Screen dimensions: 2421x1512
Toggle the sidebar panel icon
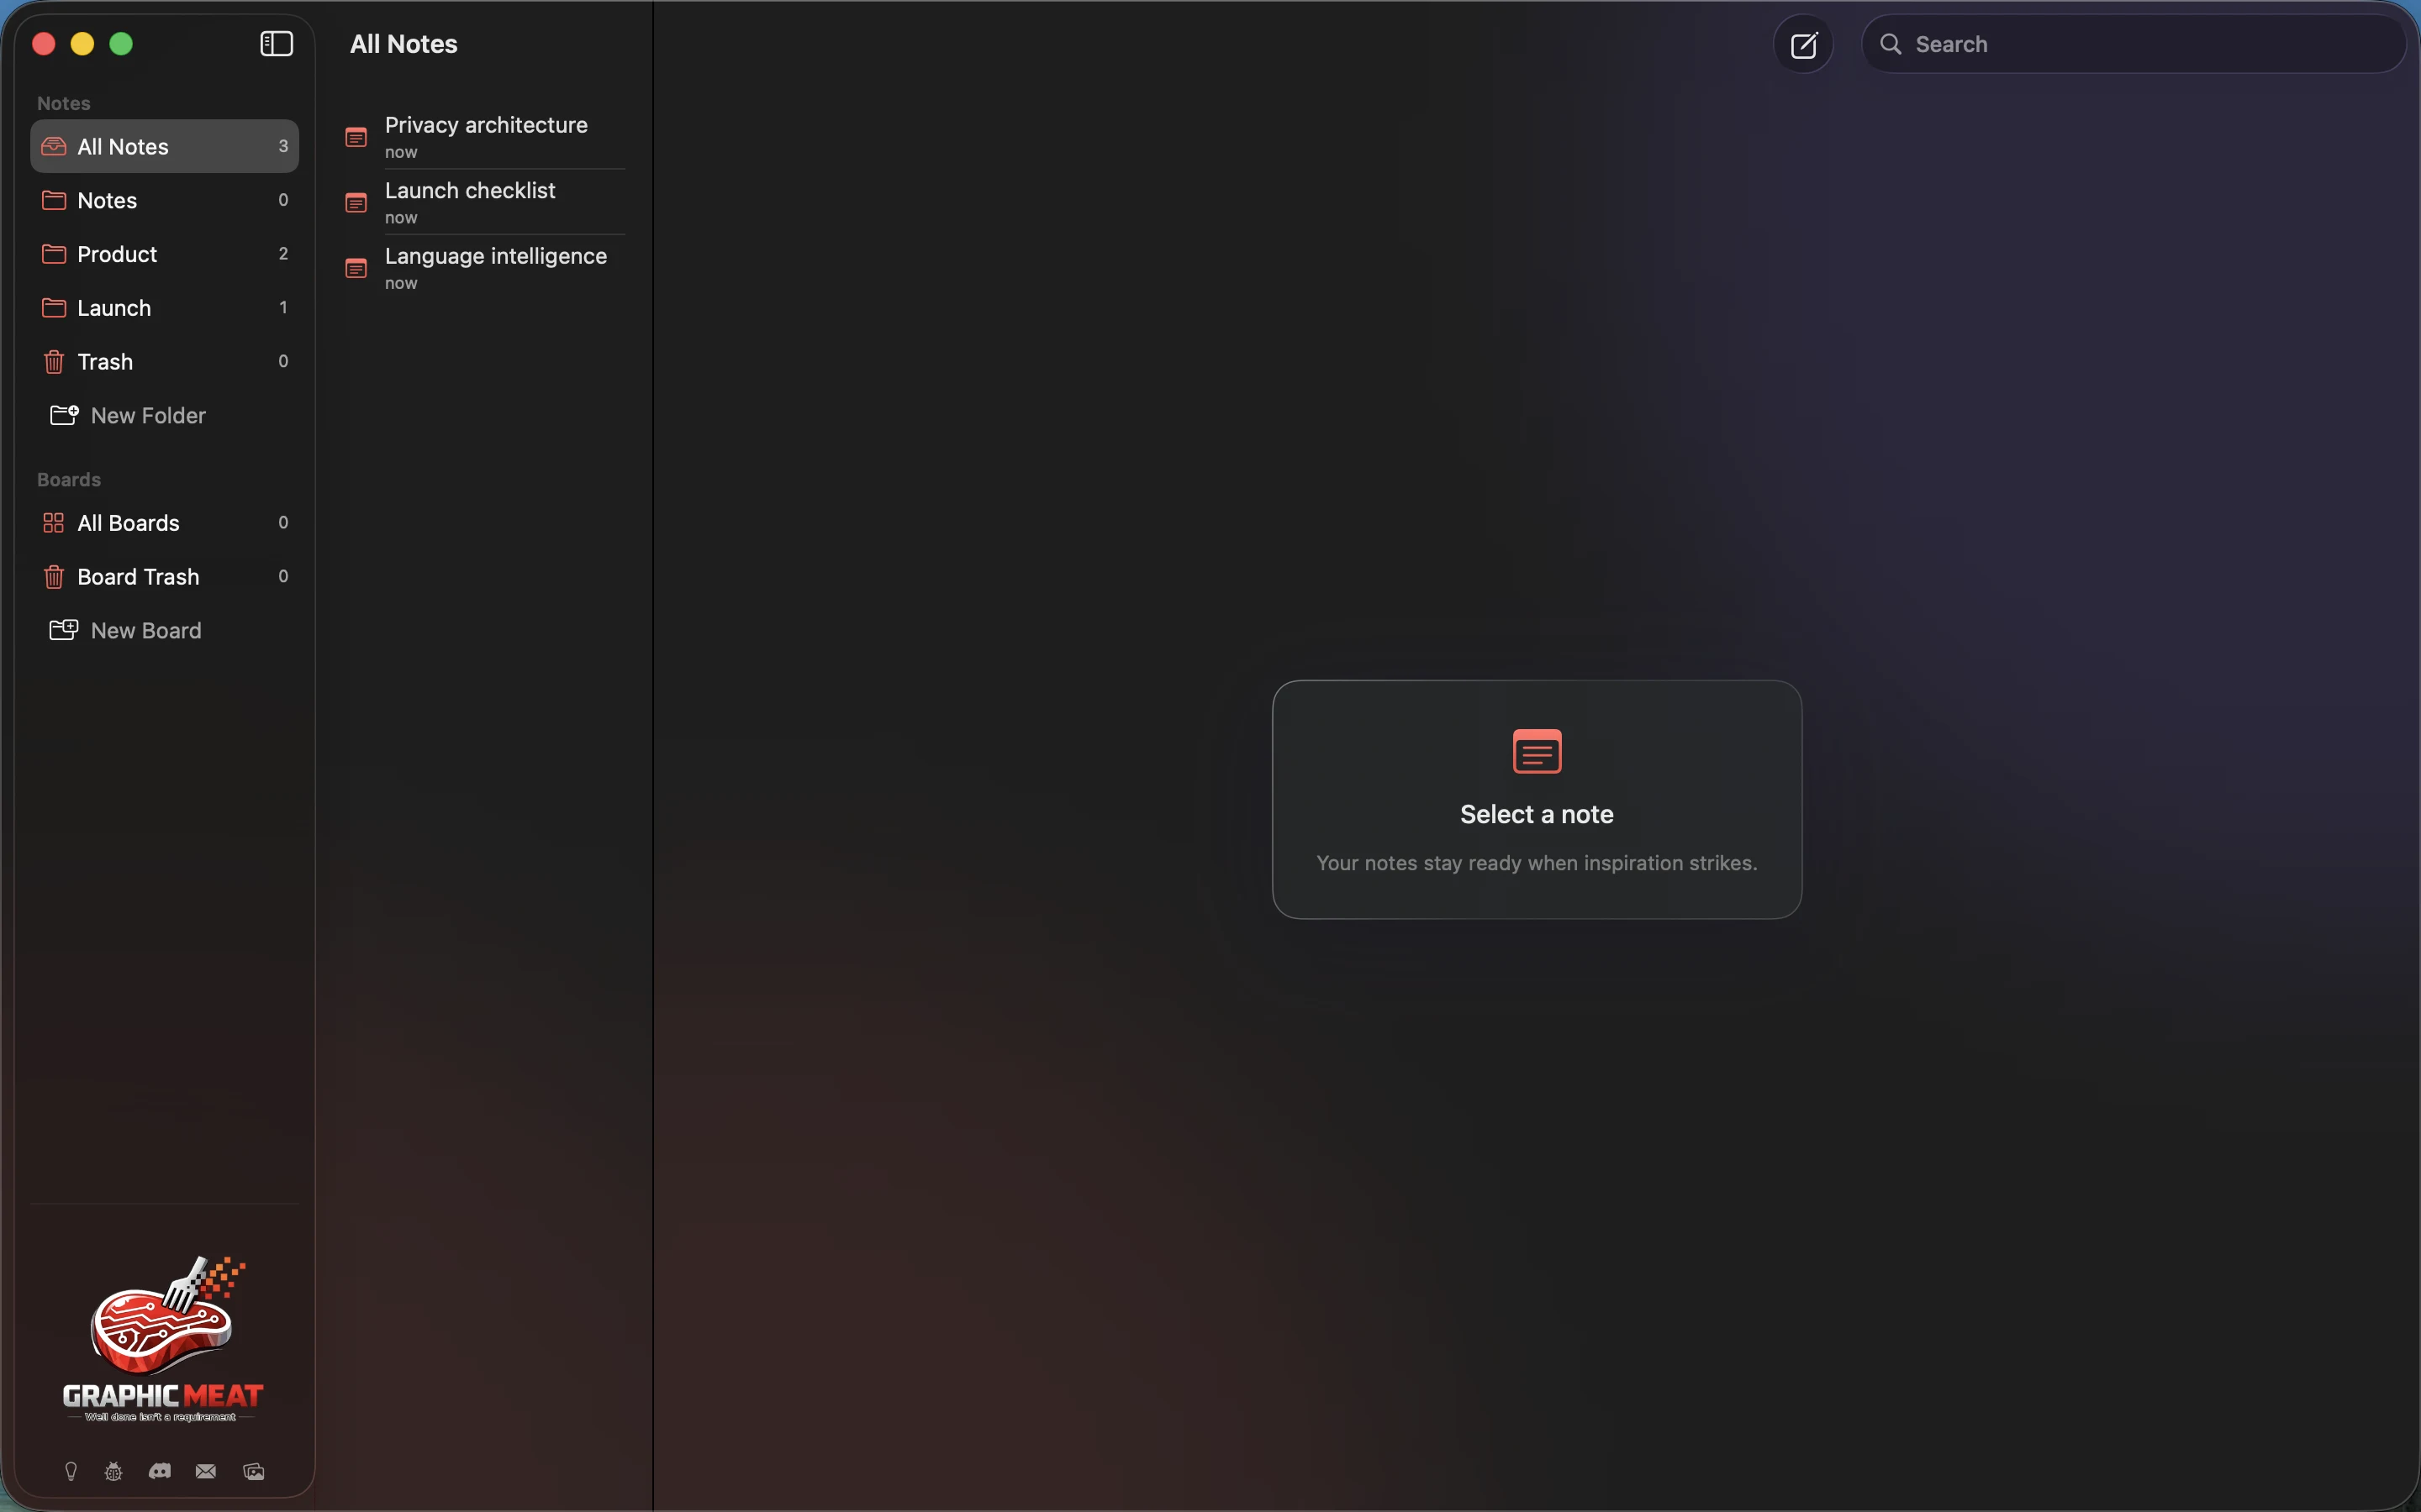coord(276,44)
